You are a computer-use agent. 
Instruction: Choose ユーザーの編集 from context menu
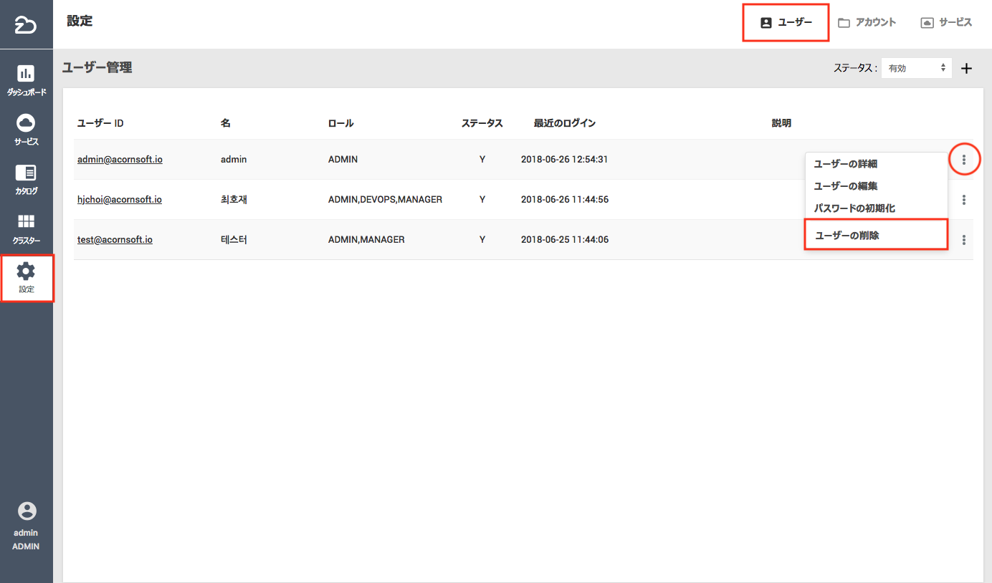[846, 186]
